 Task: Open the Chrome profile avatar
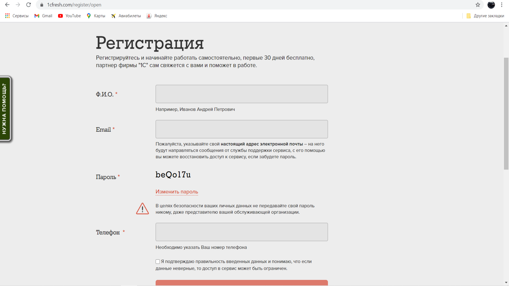(x=491, y=5)
